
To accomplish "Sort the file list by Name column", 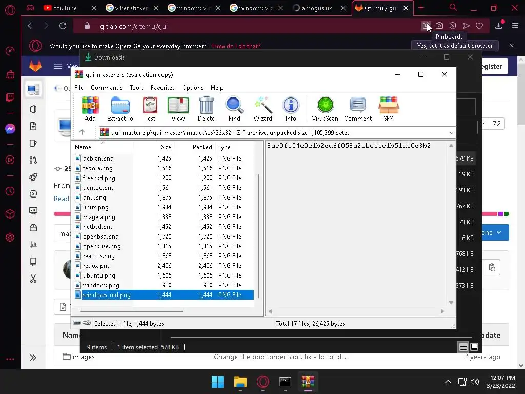I will tap(103, 147).
